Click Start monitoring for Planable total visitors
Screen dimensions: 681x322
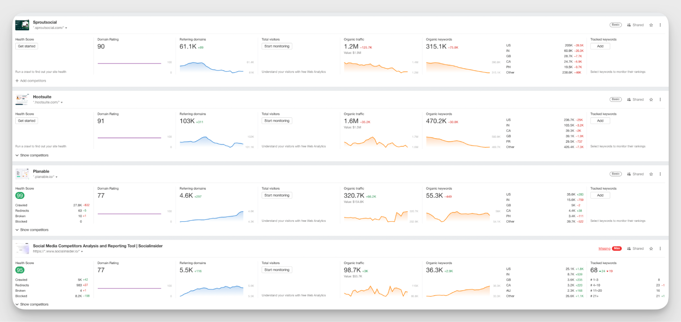pyautogui.click(x=277, y=195)
